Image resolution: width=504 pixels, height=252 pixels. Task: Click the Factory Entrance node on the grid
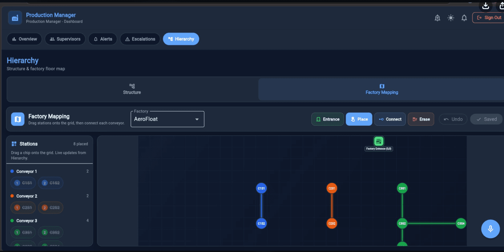[379, 141]
